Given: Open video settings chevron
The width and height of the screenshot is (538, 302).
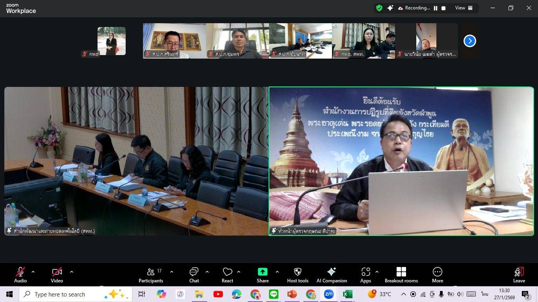Looking at the screenshot, I should pos(72,272).
